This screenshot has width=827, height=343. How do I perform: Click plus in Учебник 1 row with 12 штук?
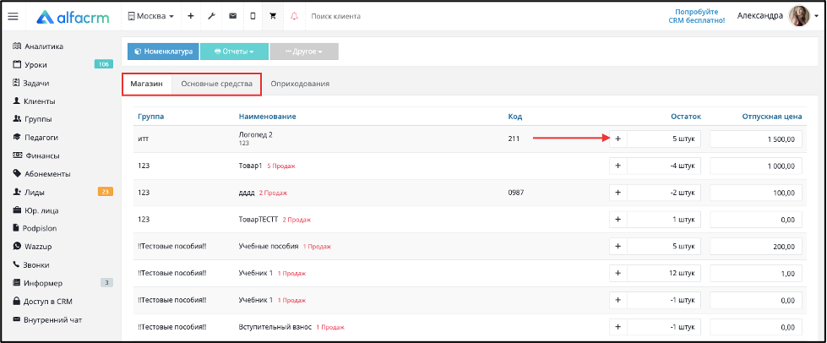tap(618, 274)
